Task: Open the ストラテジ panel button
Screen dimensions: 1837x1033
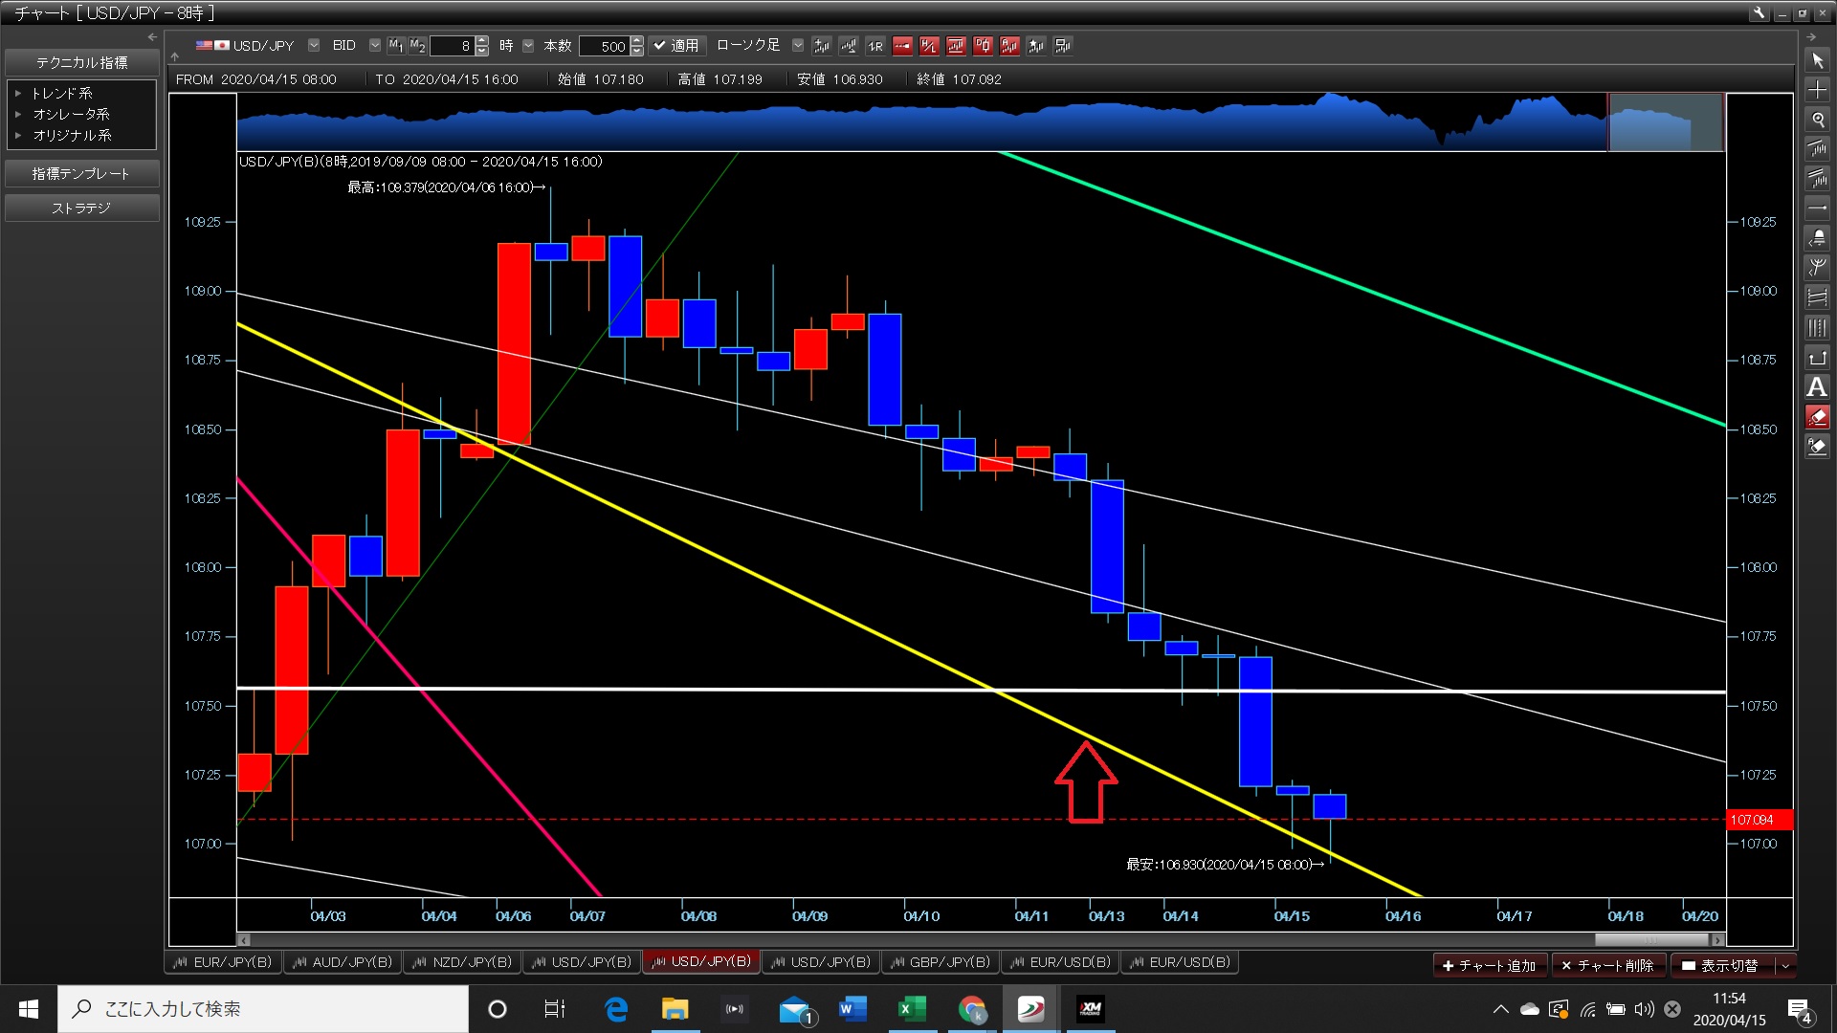Action: coord(81,208)
